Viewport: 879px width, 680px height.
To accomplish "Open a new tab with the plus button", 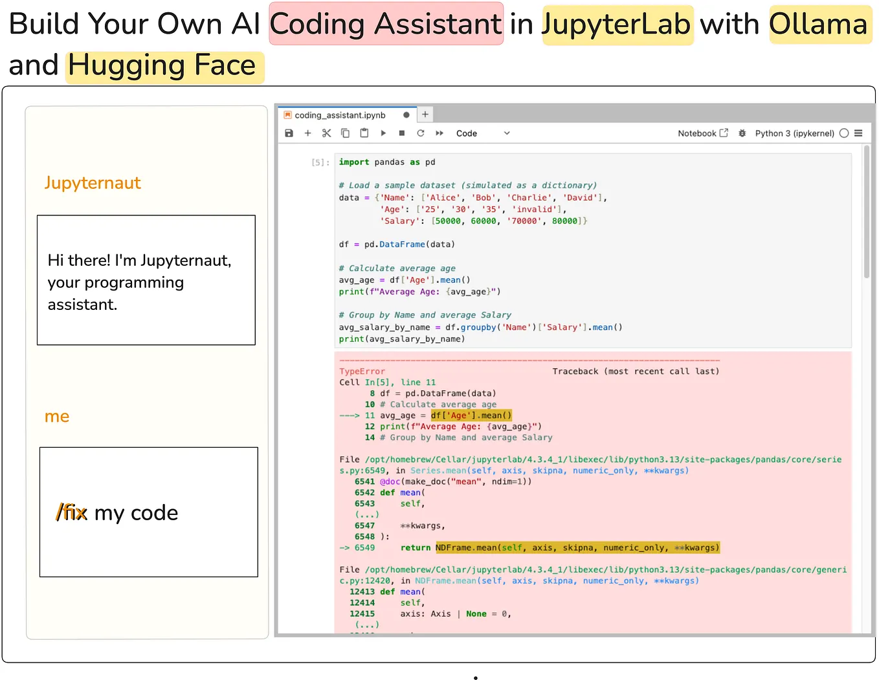I will [425, 114].
